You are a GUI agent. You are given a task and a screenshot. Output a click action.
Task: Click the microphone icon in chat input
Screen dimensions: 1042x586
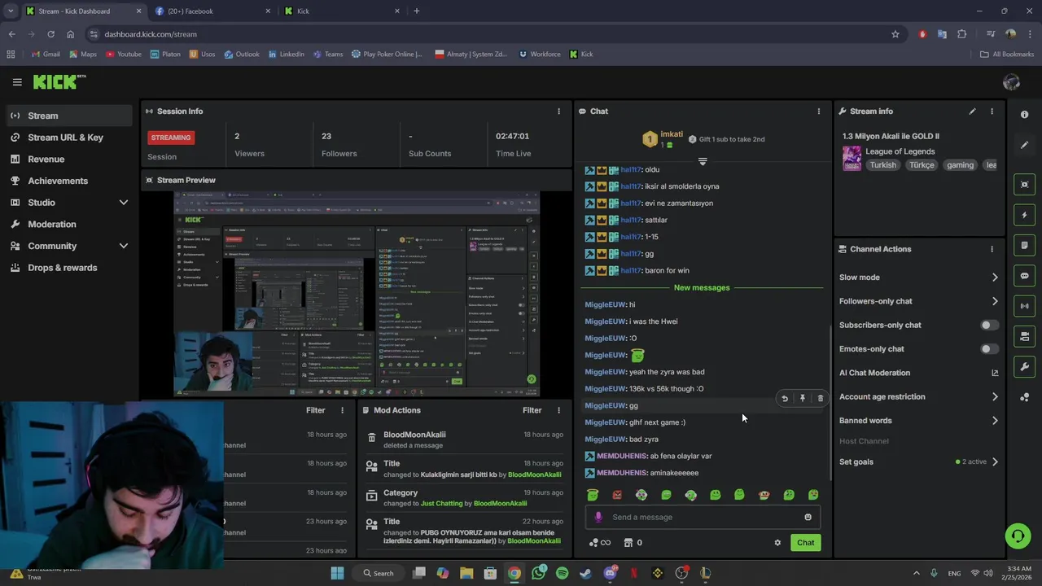(x=598, y=517)
